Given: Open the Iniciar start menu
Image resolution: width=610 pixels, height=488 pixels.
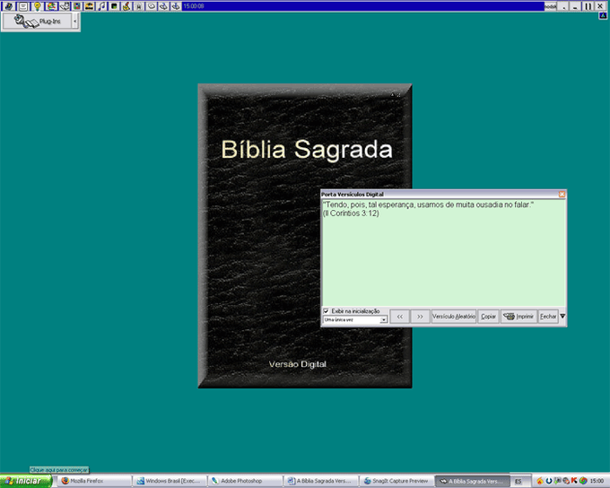Looking at the screenshot, I should [x=25, y=481].
